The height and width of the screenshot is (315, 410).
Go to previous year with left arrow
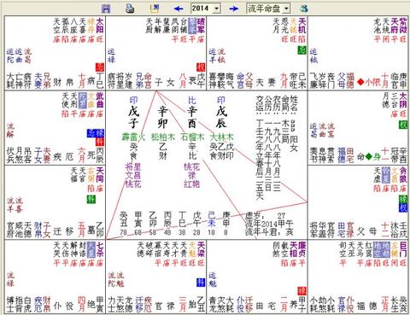pos(179,9)
